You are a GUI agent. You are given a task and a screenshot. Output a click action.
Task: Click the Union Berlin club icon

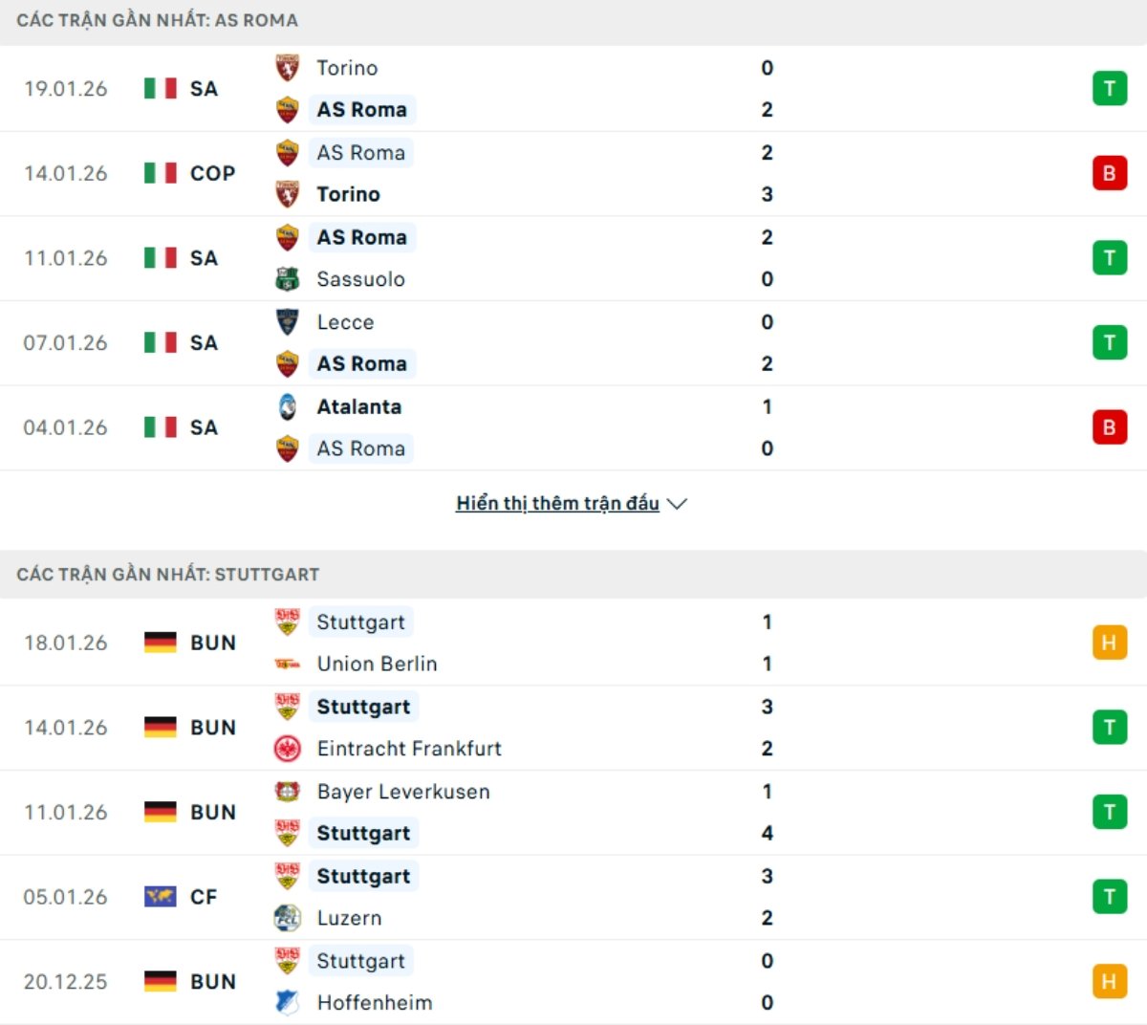[x=289, y=663]
